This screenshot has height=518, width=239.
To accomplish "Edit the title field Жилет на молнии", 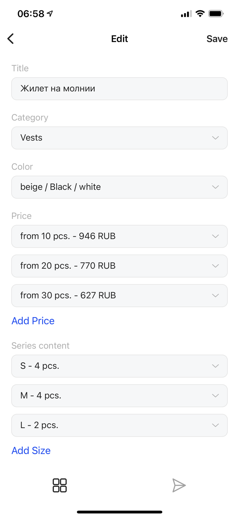I will coord(119,89).
